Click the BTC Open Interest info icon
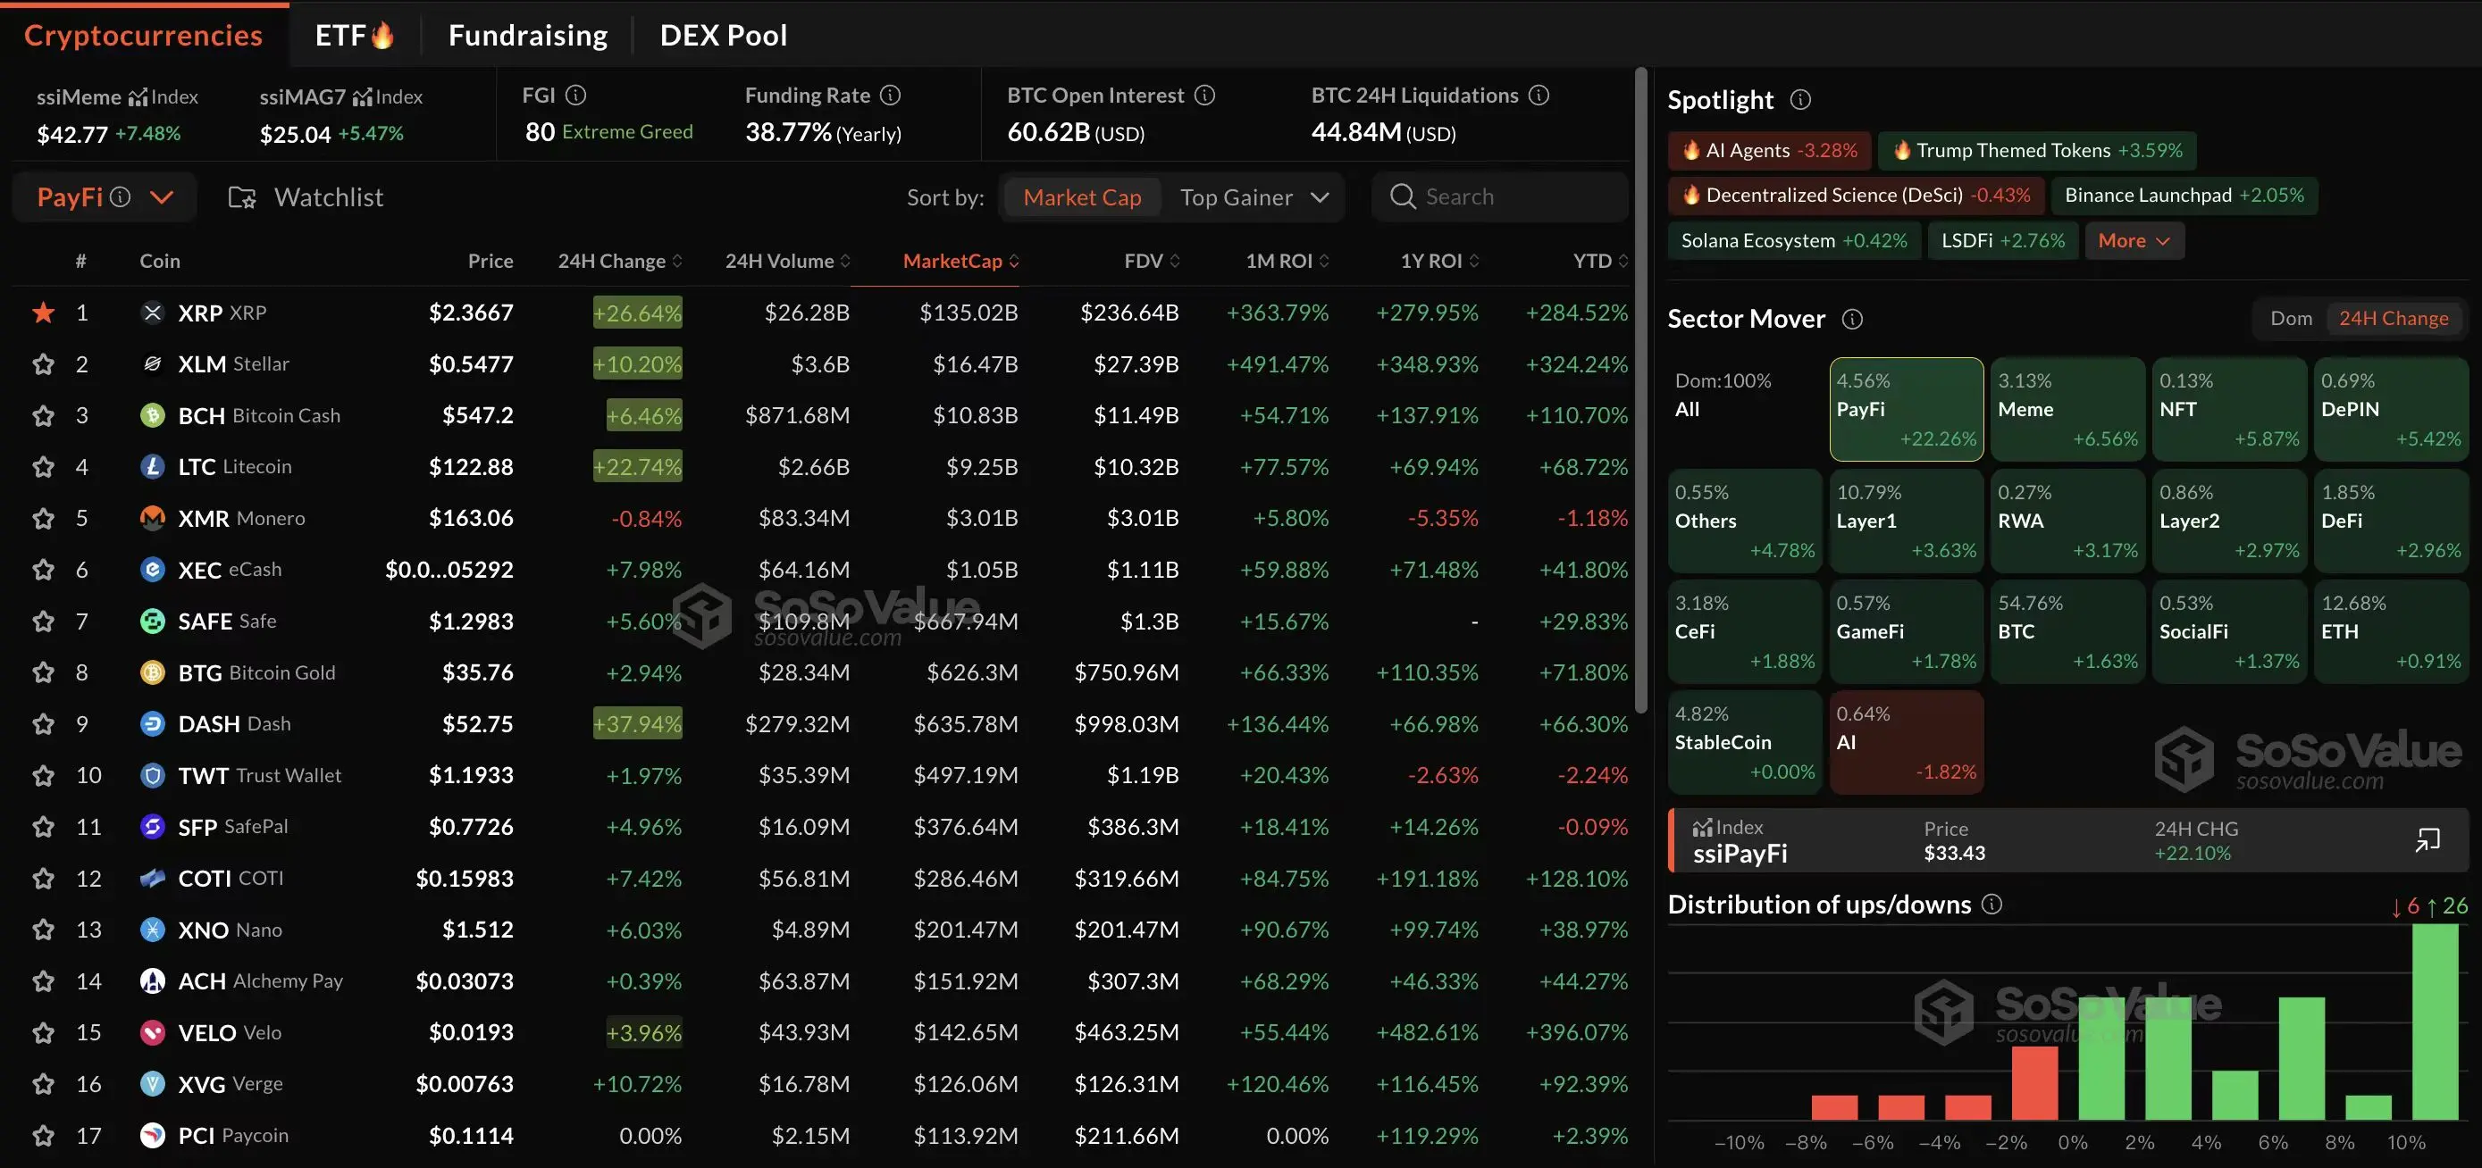The height and width of the screenshot is (1168, 2482). 1204,96
